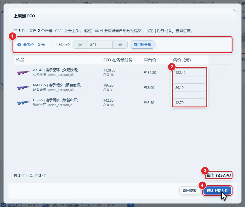This screenshot has width=245, height=207.
Task: Click 清空 link in the background page
Action: point(45,205)
